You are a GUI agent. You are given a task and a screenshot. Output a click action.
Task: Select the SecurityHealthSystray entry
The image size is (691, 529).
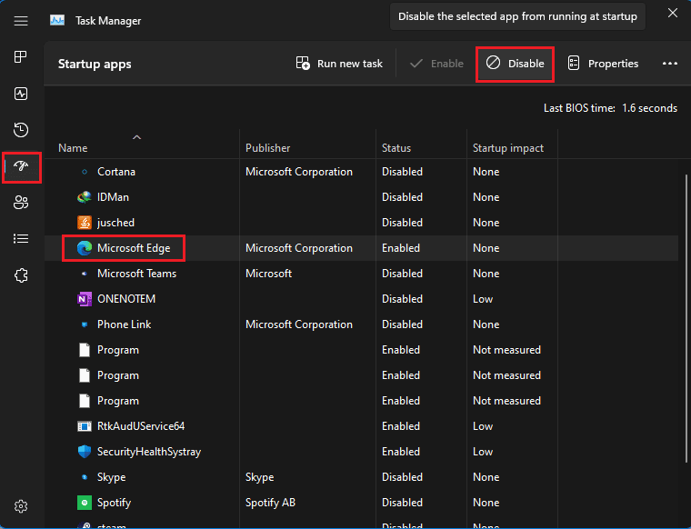coord(361,452)
